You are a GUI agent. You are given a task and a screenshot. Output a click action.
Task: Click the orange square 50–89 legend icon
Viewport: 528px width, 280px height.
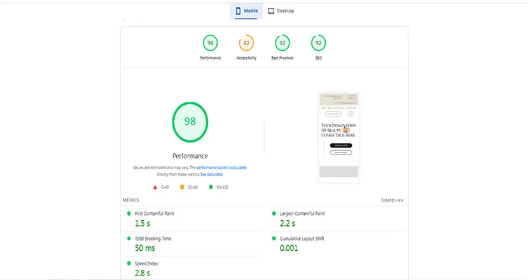click(x=182, y=187)
